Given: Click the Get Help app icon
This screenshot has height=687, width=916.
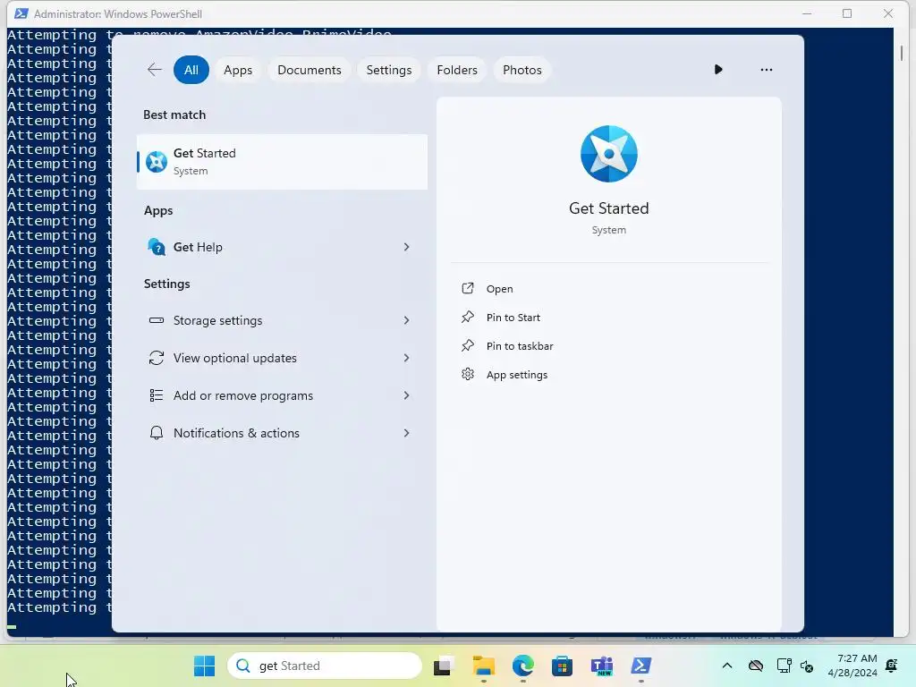Looking at the screenshot, I should (157, 247).
